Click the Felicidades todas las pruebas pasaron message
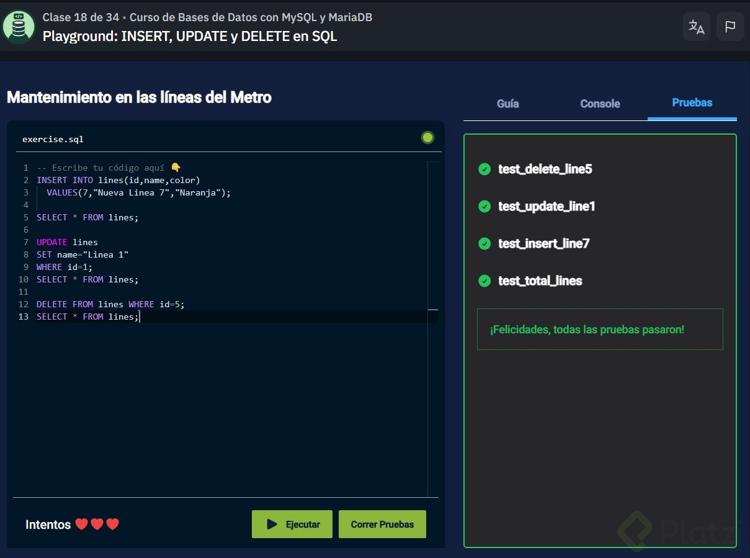Image resolution: width=750 pixels, height=558 pixels. coord(587,329)
